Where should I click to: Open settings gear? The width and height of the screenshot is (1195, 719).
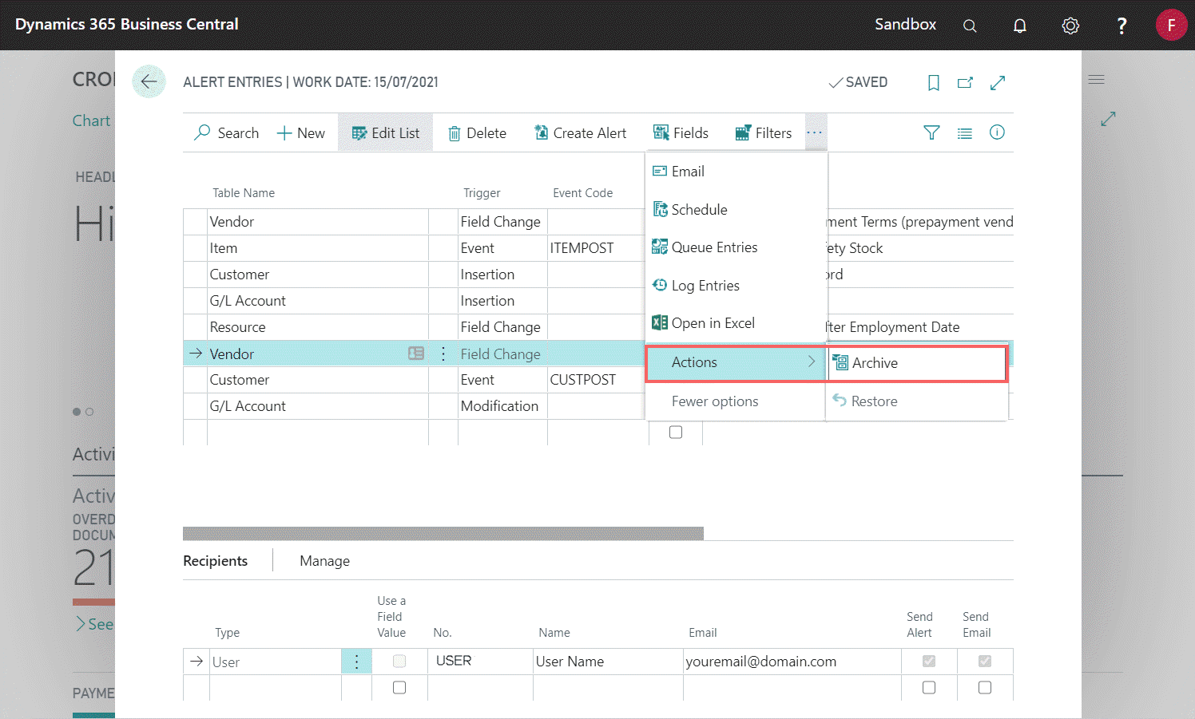click(1070, 26)
